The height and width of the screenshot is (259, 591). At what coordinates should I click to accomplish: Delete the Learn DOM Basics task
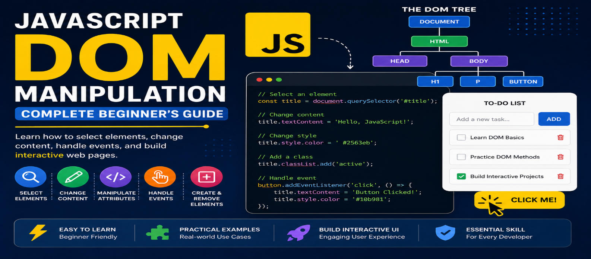pos(560,137)
